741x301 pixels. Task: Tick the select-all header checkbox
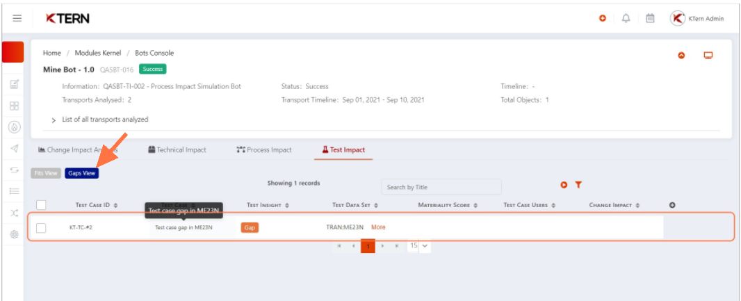41,204
